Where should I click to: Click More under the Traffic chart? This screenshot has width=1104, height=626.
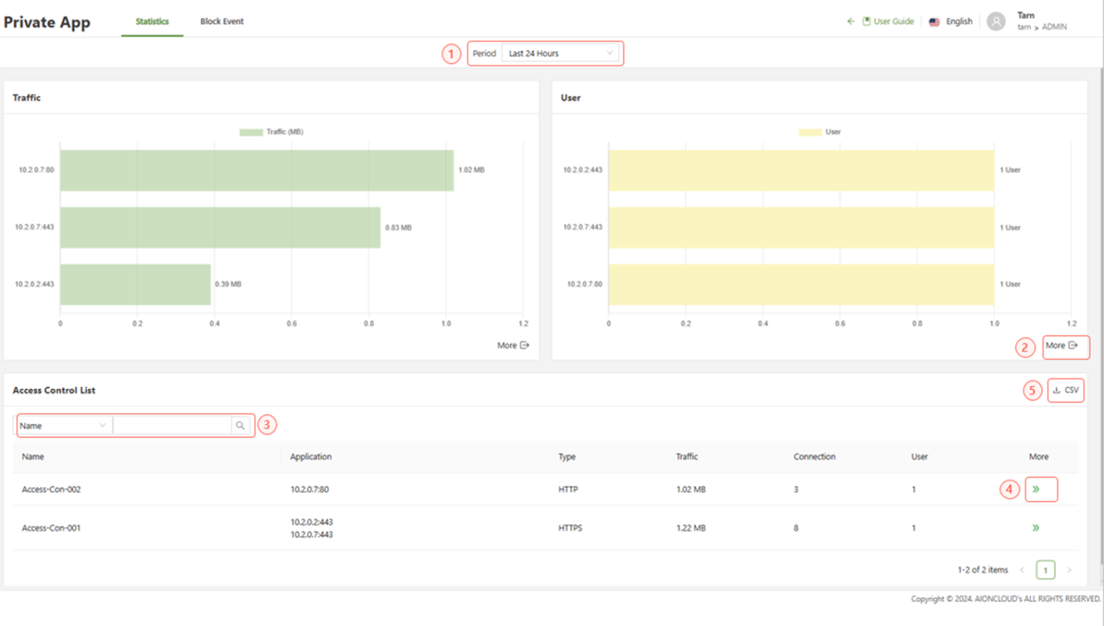click(x=513, y=346)
